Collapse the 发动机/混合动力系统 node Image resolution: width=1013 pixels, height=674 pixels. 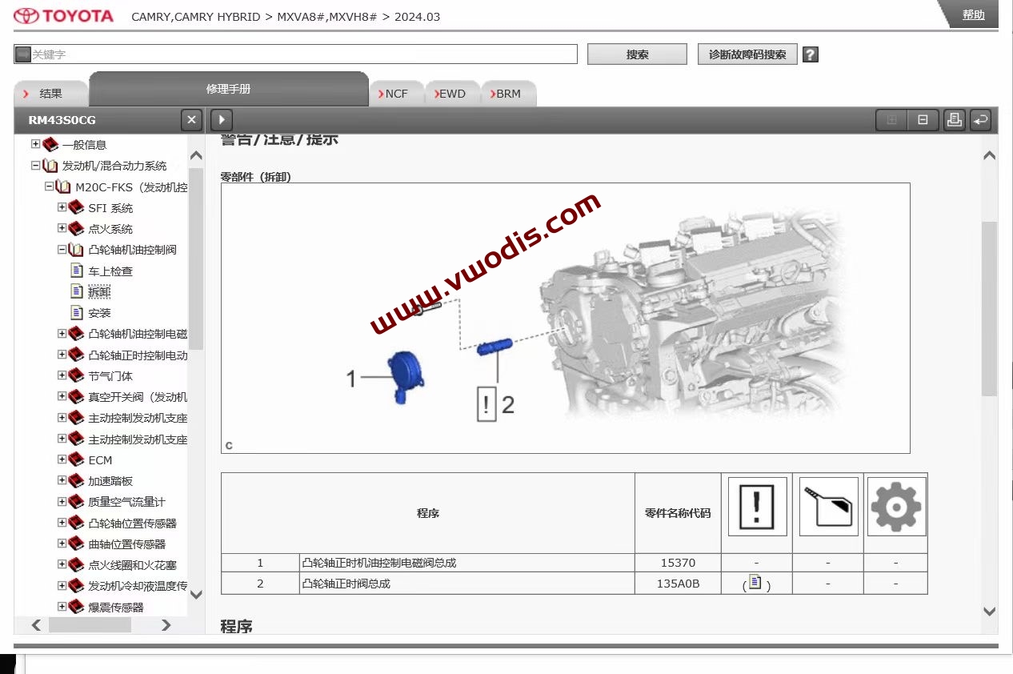[x=35, y=166]
